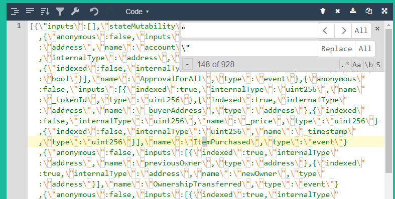Click the repair JSON wrench icon

click(x=75, y=12)
